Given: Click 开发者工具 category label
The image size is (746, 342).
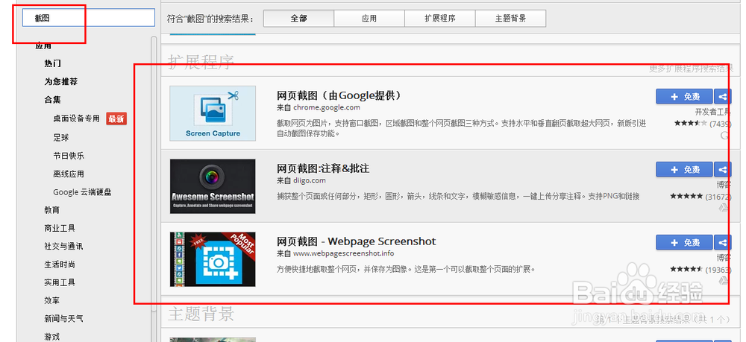Looking at the screenshot, I should [x=712, y=112].
